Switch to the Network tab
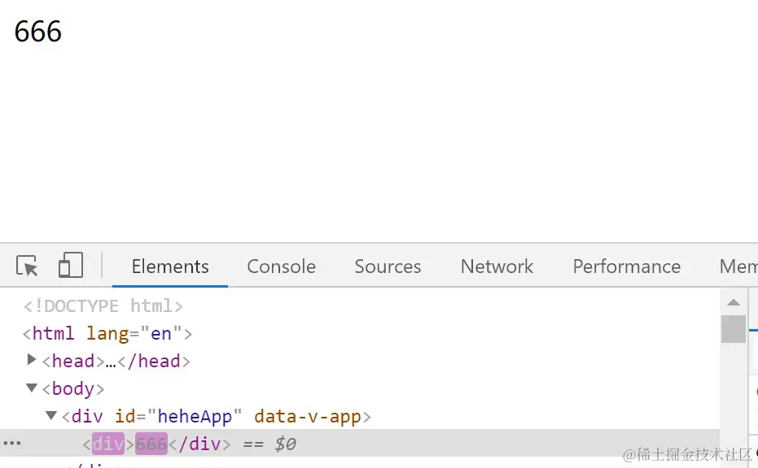 [x=497, y=266]
